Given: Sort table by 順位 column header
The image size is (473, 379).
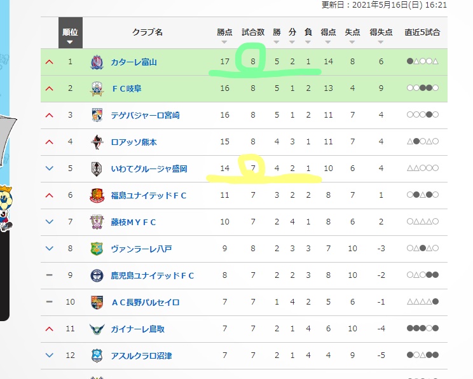Looking at the screenshot, I should click(71, 33).
